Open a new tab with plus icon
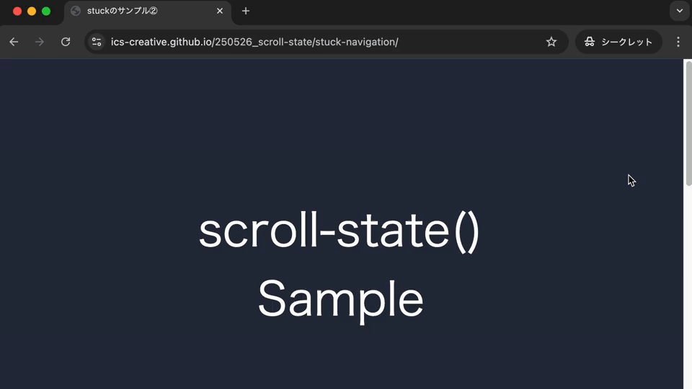This screenshot has width=692, height=389. click(246, 11)
